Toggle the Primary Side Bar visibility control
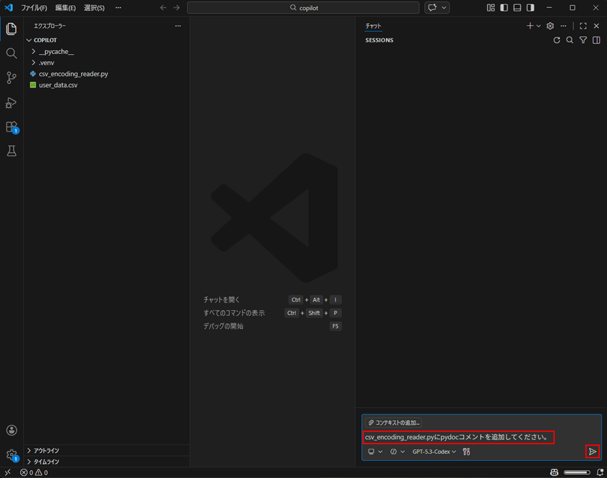 [x=504, y=8]
